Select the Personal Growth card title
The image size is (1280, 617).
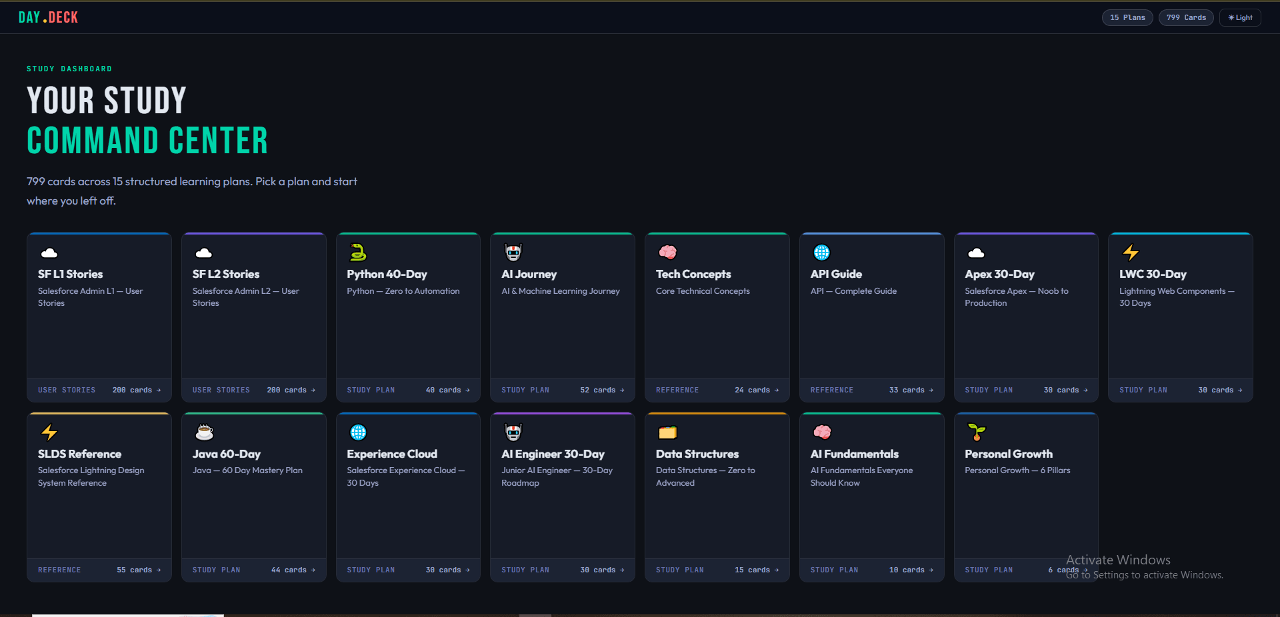tap(1009, 454)
